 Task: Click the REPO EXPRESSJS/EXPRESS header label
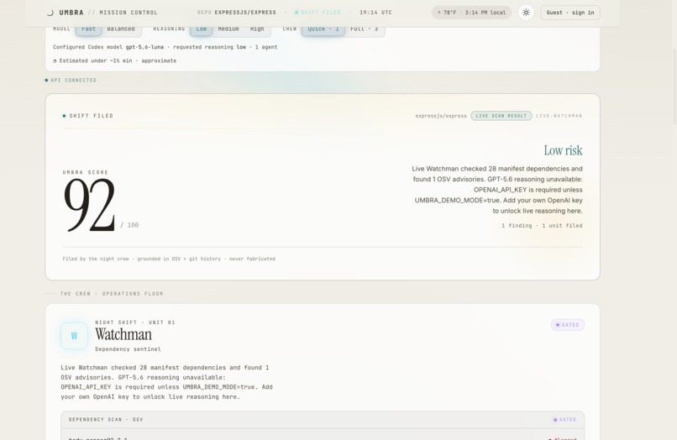point(237,13)
